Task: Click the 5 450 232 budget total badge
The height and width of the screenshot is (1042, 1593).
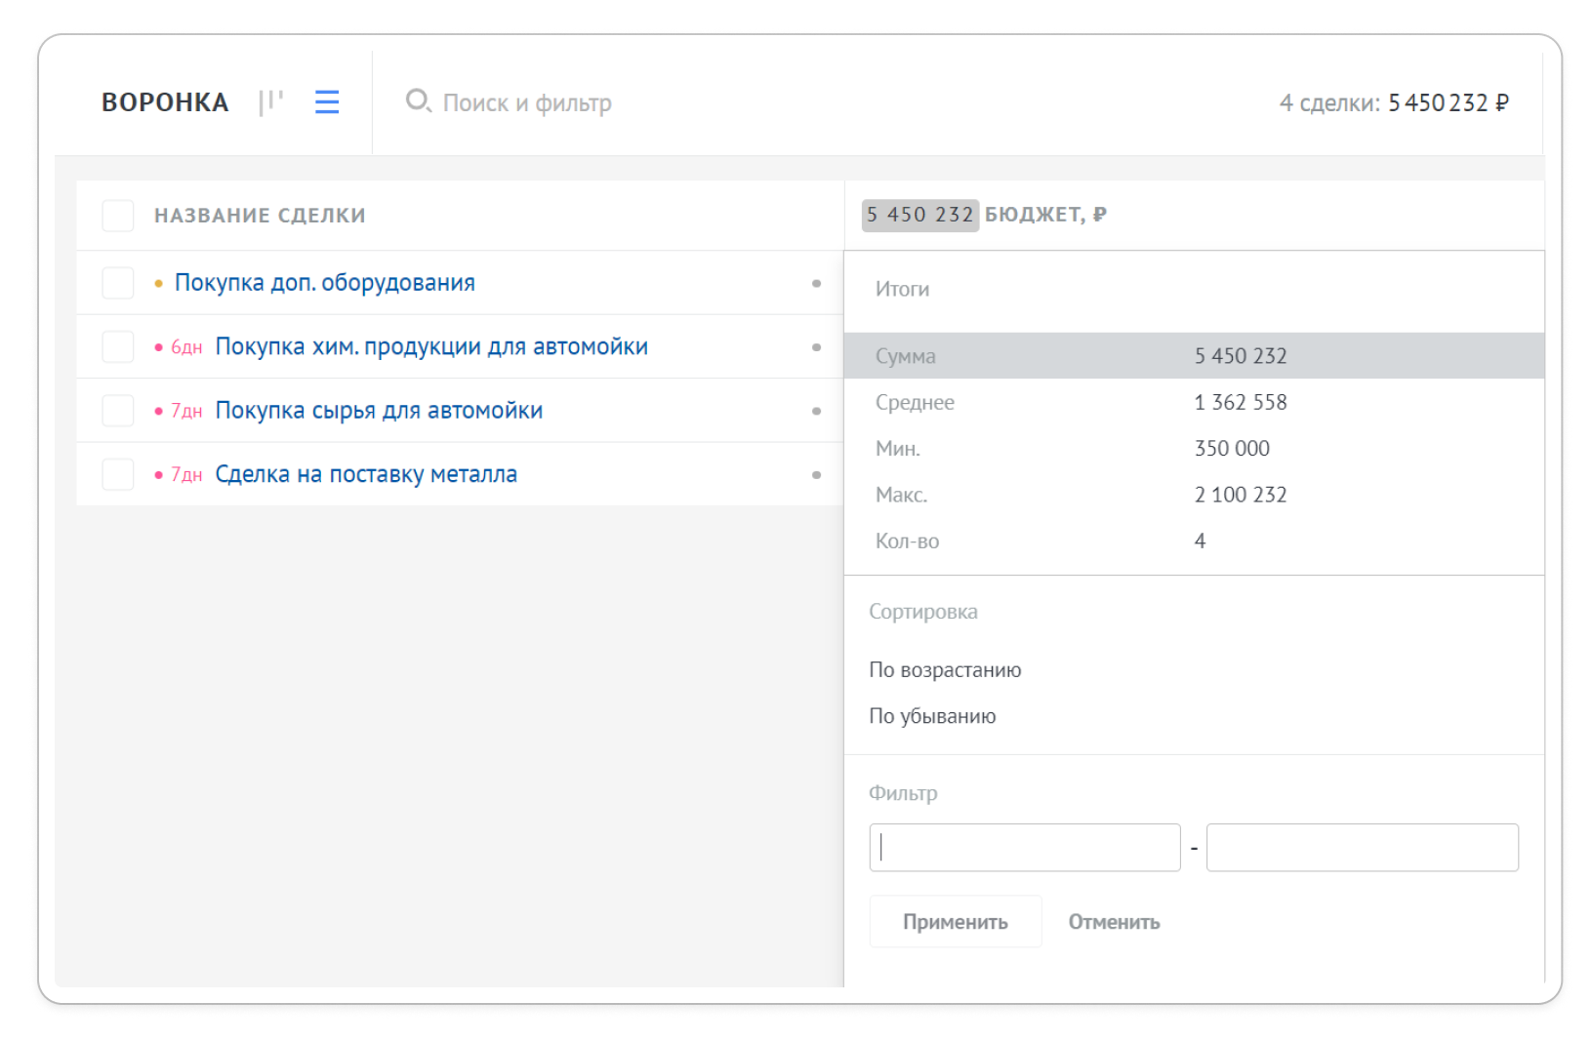Action: click(x=919, y=215)
